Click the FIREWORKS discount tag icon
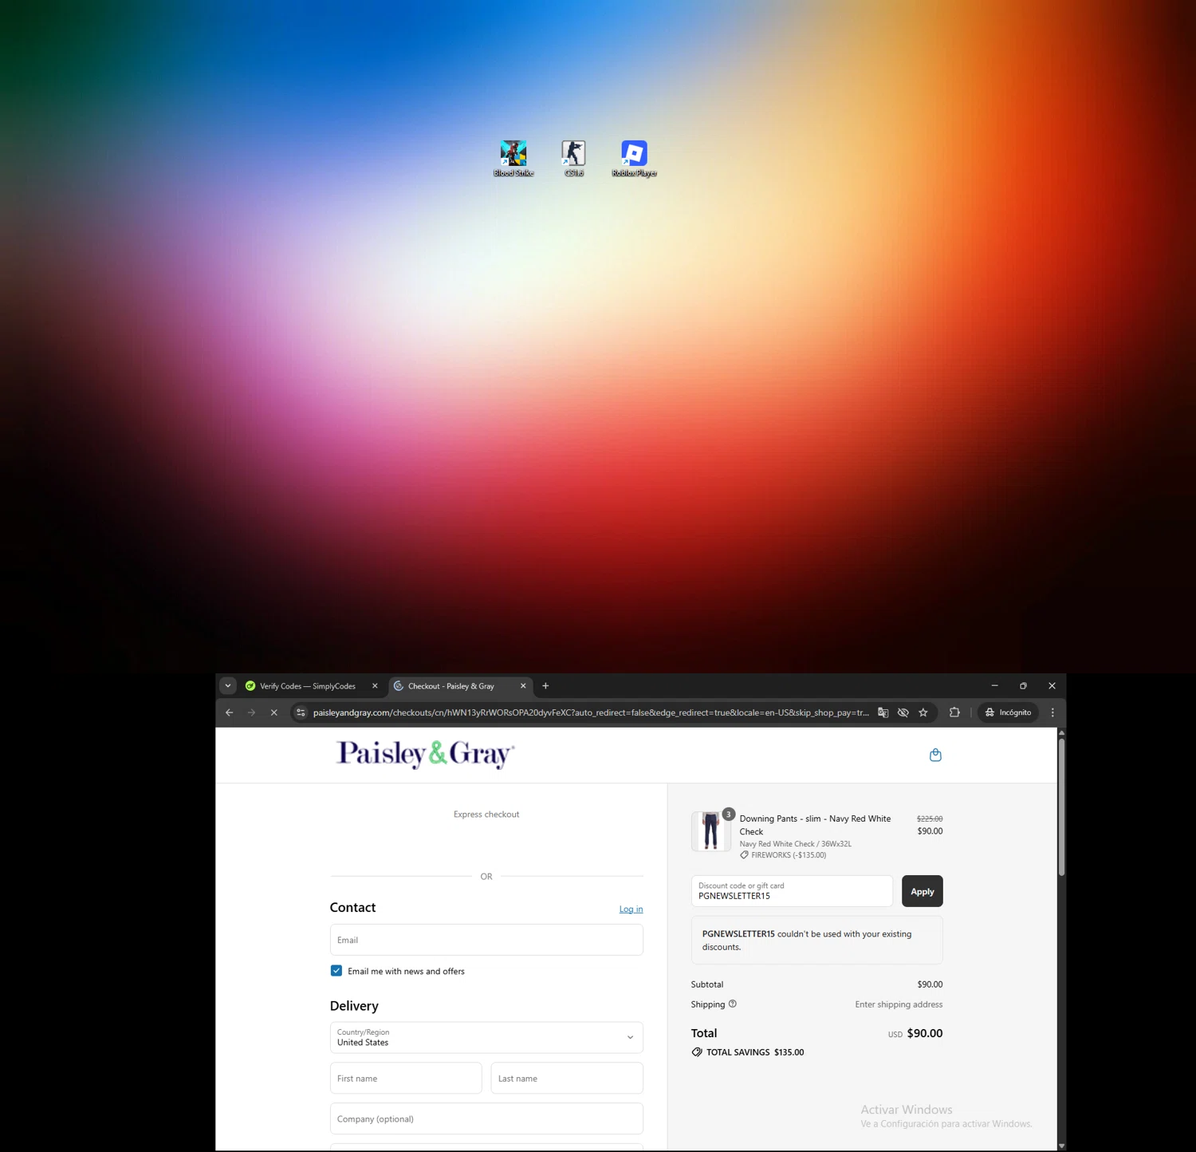Viewport: 1196px width, 1152px height. (744, 855)
